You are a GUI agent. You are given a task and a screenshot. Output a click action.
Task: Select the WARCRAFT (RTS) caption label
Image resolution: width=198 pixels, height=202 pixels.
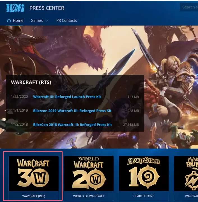point(34,196)
